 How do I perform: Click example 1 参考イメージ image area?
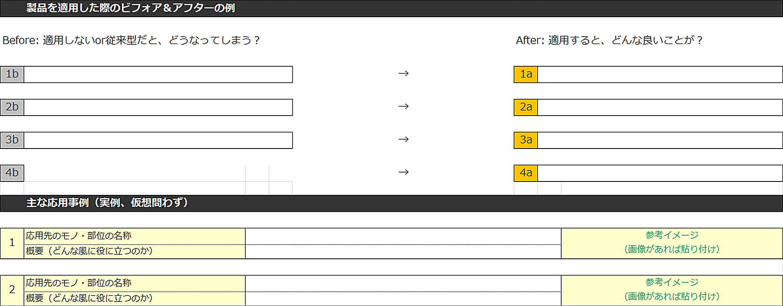tap(672, 243)
